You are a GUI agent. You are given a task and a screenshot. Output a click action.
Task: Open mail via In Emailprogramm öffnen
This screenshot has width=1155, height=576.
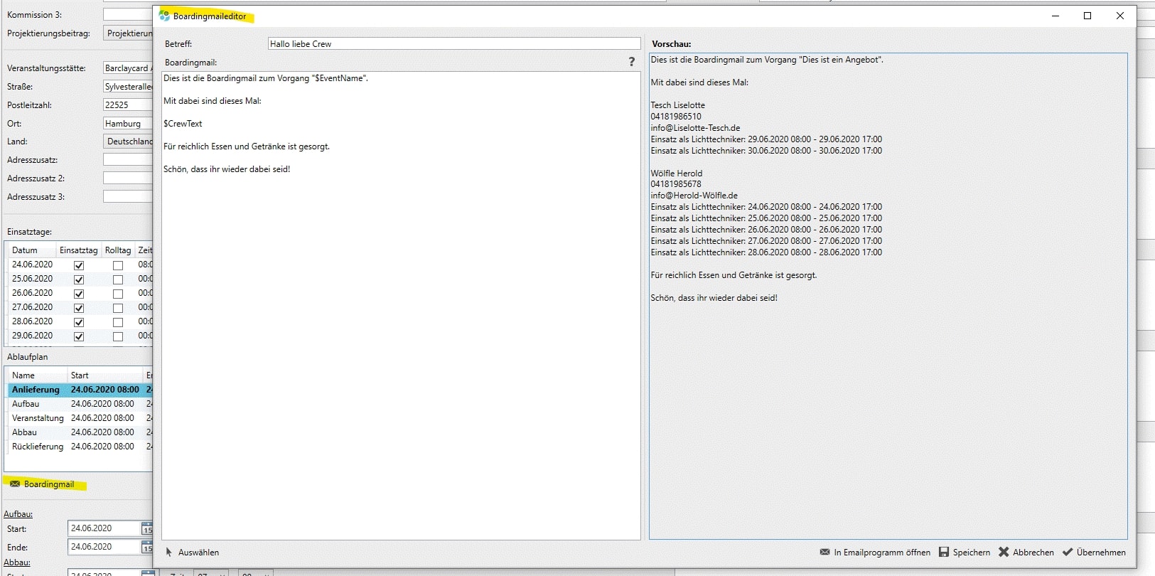click(875, 553)
